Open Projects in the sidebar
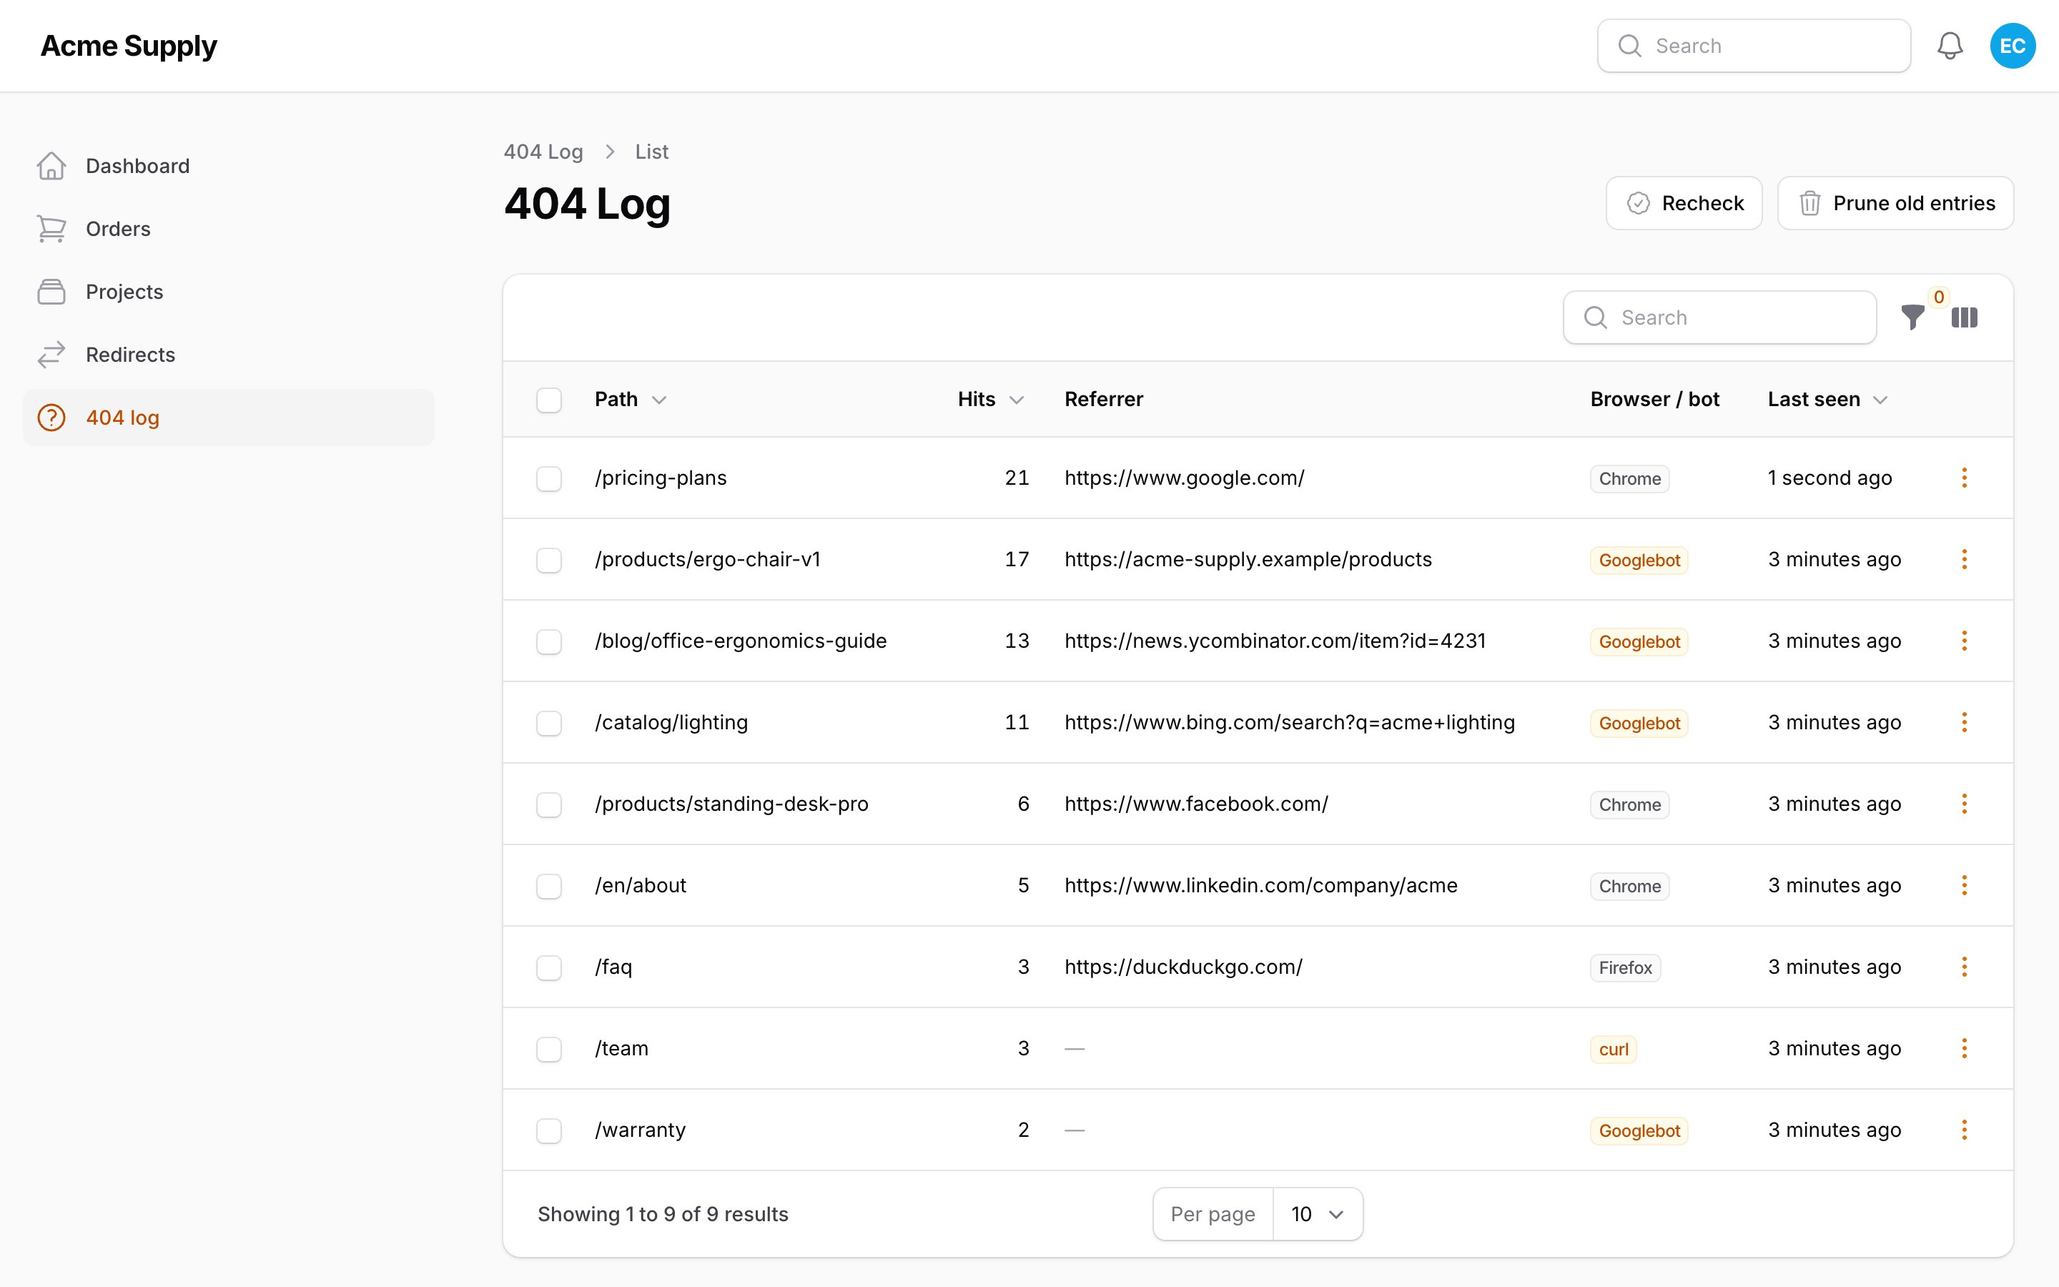Viewport: 2059px width, 1287px height. 228,292
